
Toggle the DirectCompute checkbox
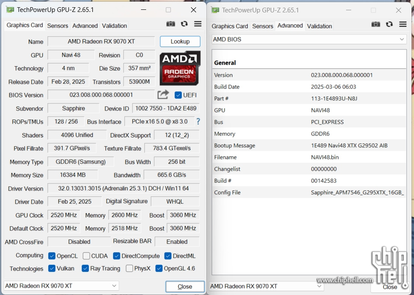pos(117,256)
